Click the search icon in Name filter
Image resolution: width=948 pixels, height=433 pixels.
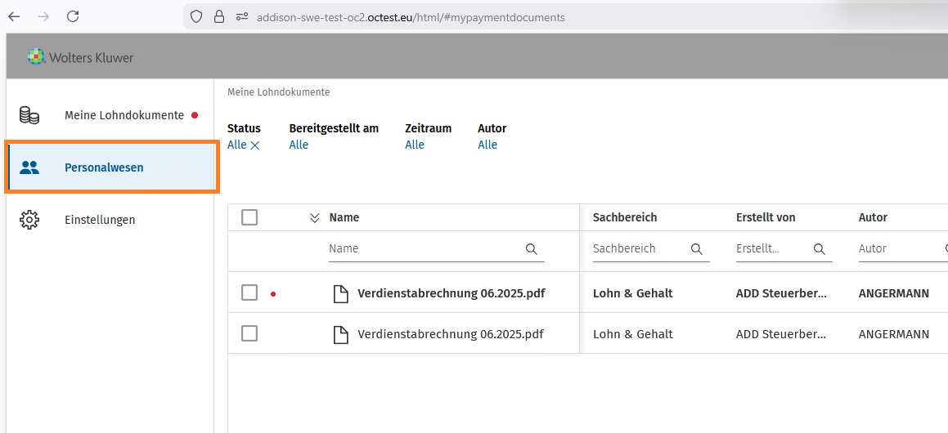[532, 249]
